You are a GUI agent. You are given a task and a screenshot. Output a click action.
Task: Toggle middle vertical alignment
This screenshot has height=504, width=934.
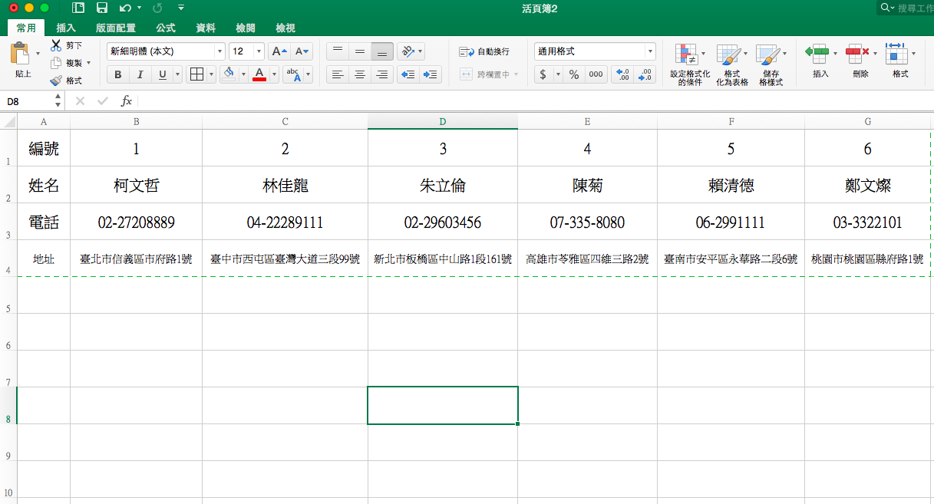click(359, 51)
